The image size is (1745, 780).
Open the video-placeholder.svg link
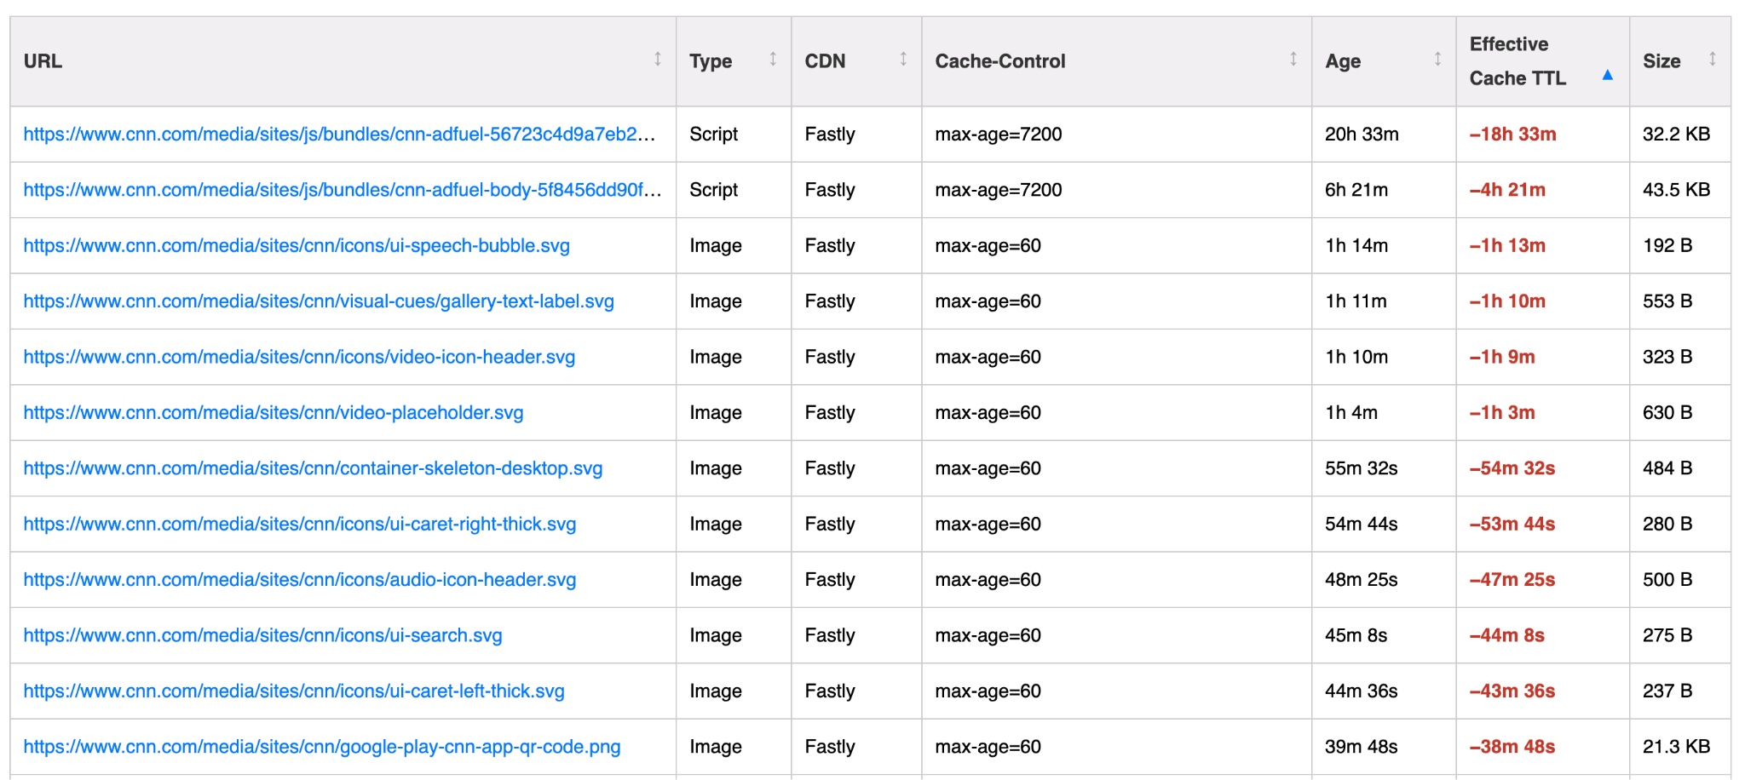[274, 413]
